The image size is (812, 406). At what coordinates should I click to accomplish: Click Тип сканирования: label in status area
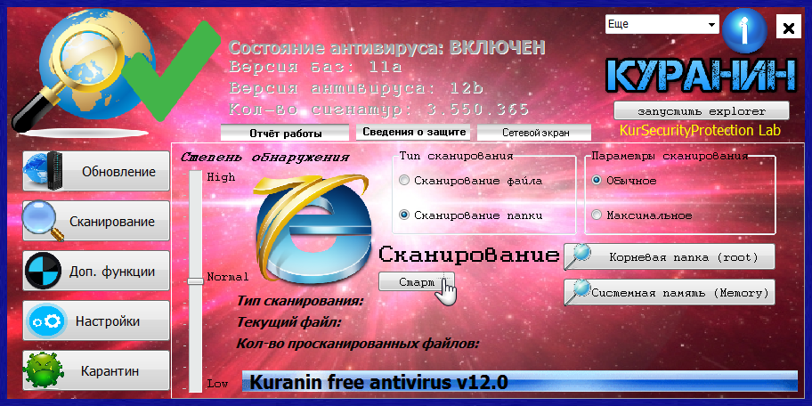pos(300,301)
